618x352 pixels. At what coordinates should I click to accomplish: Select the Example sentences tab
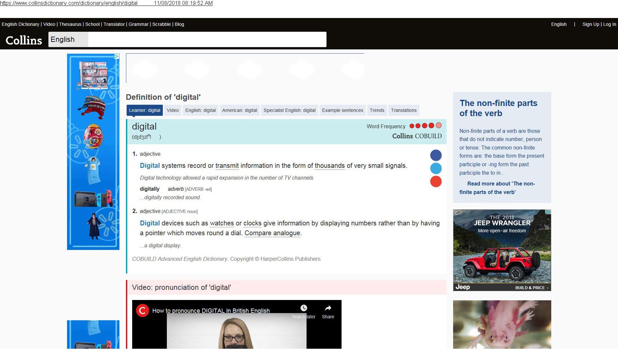(342, 110)
